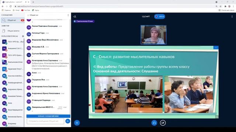
Task: Open Список для чтения reading list
Action: tap(226, 10)
